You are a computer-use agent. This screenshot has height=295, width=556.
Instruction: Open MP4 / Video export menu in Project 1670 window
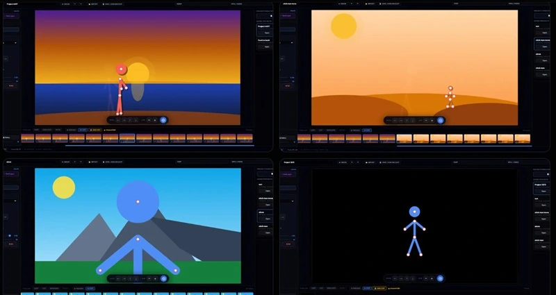tap(514, 162)
